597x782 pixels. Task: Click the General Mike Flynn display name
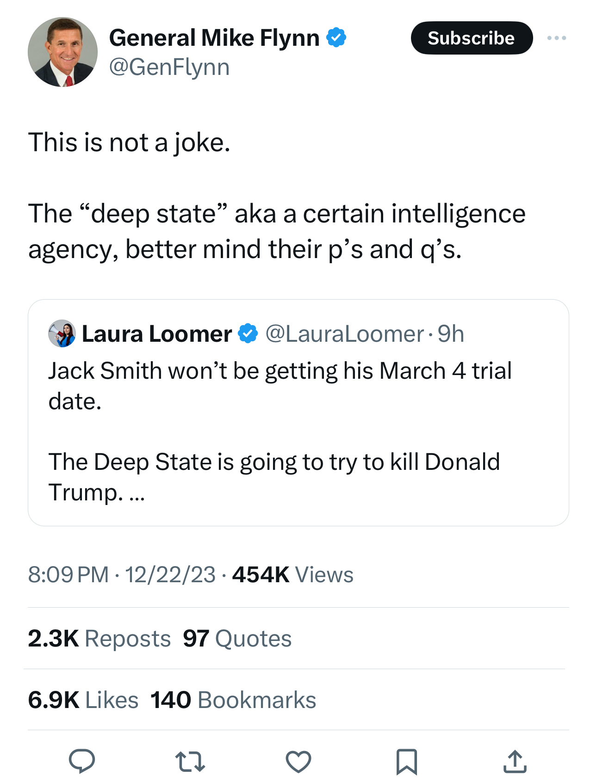[x=214, y=37]
